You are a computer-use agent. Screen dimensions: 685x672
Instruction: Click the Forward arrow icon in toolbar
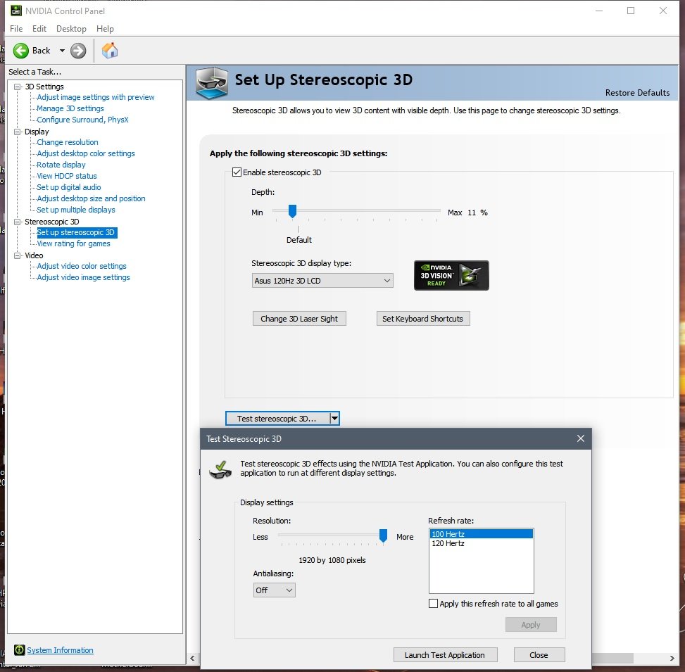(78, 51)
